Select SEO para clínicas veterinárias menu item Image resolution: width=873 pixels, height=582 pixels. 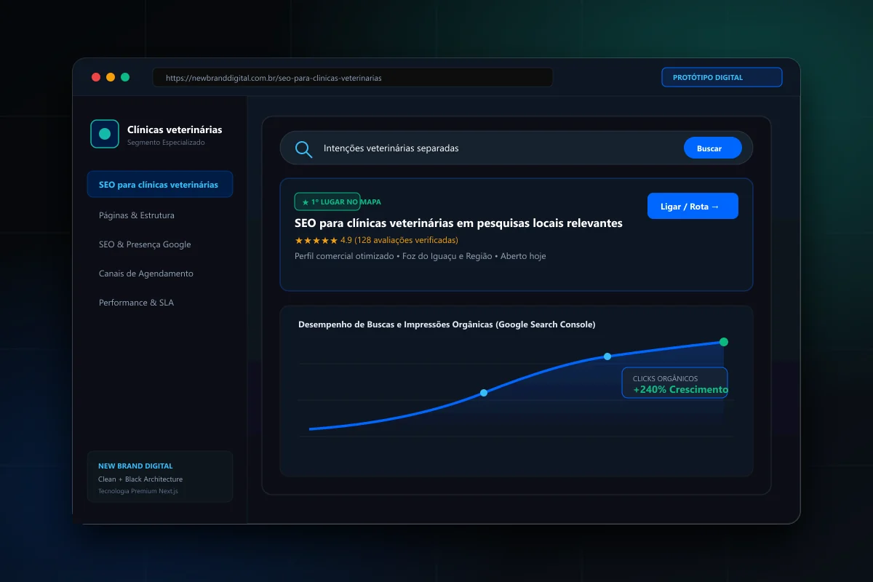tap(160, 185)
